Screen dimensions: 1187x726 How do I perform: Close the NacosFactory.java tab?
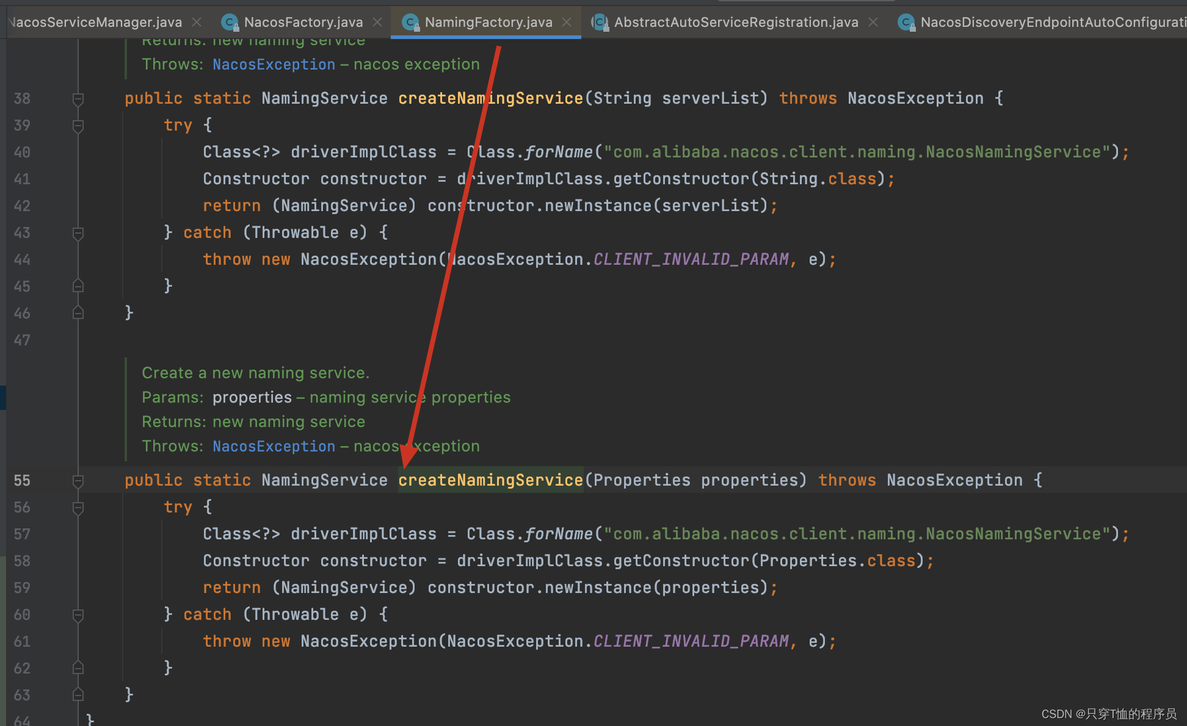[x=377, y=22]
